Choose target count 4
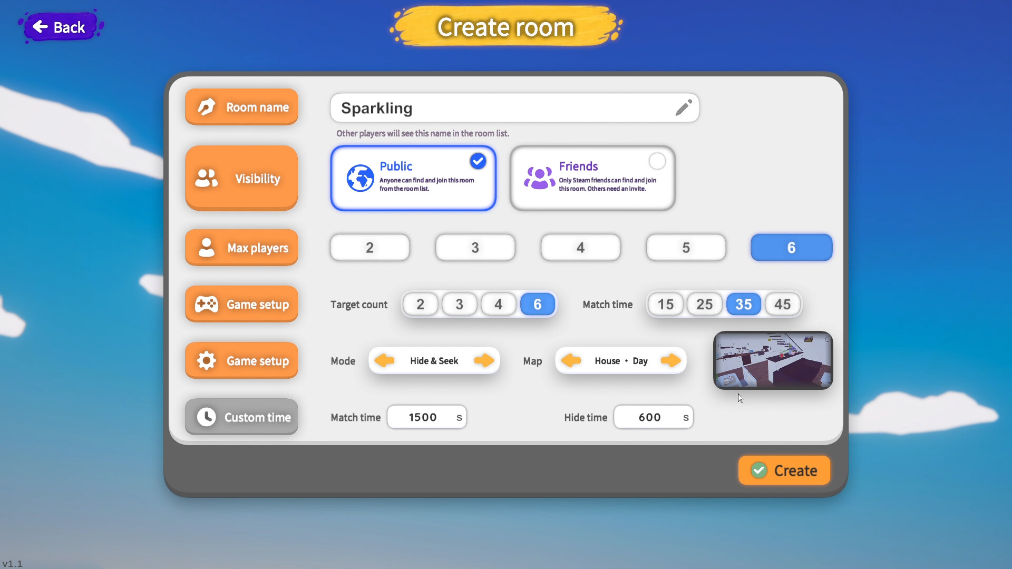Image resolution: width=1012 pixels, height=569 pixels. click(x=499, y=304)
